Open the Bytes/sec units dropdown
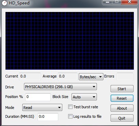Viewport: 139px width, 126px height. [91, 77]
